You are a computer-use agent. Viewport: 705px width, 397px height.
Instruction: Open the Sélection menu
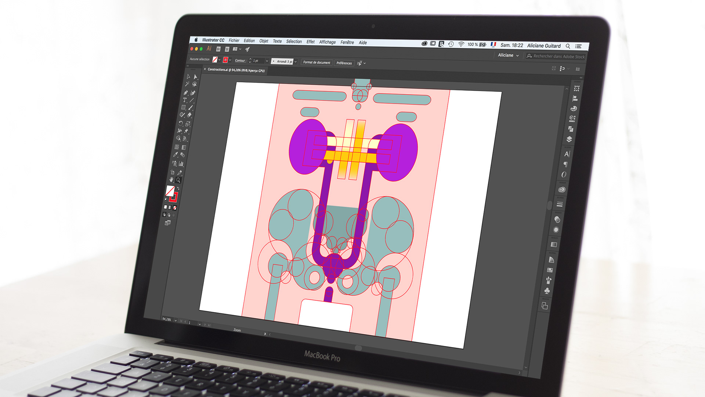pos(294,41)
